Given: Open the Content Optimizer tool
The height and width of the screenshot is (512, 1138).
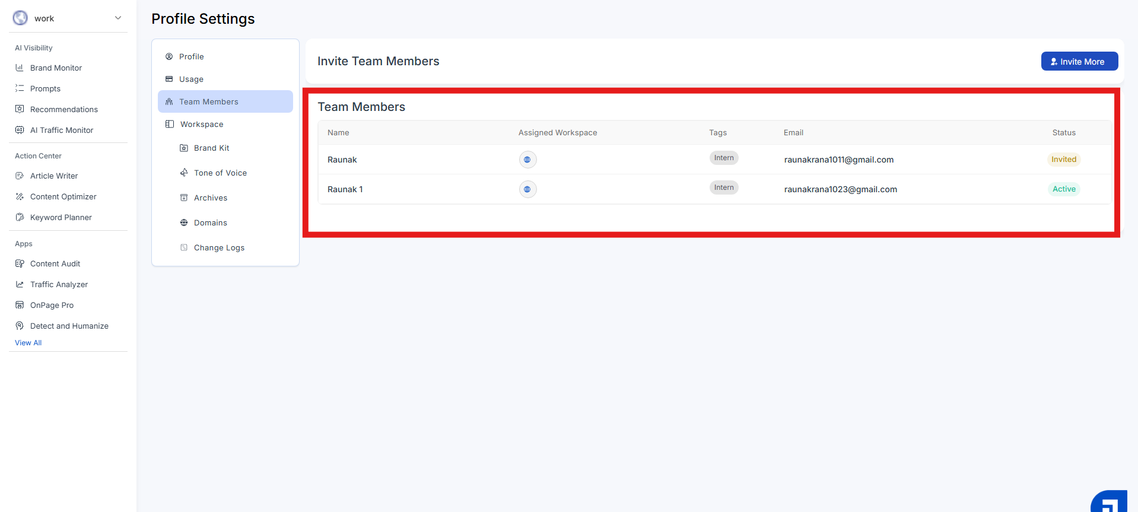Looking at the screenshot, I should 63,196.
